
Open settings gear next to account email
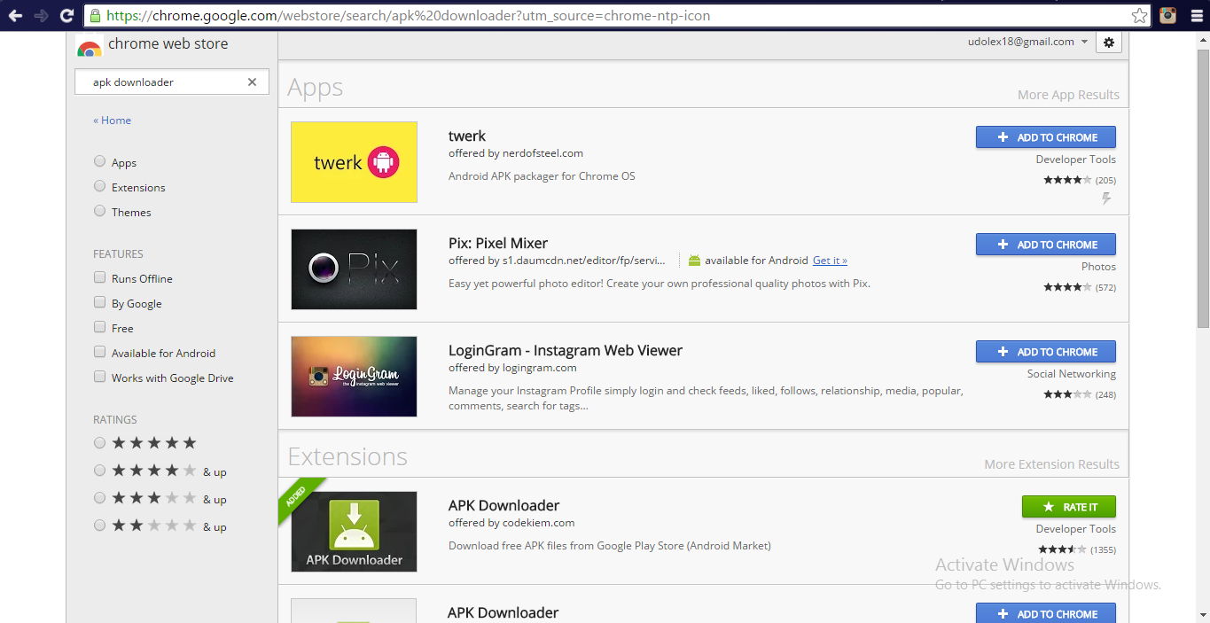tap(1109, 43)
